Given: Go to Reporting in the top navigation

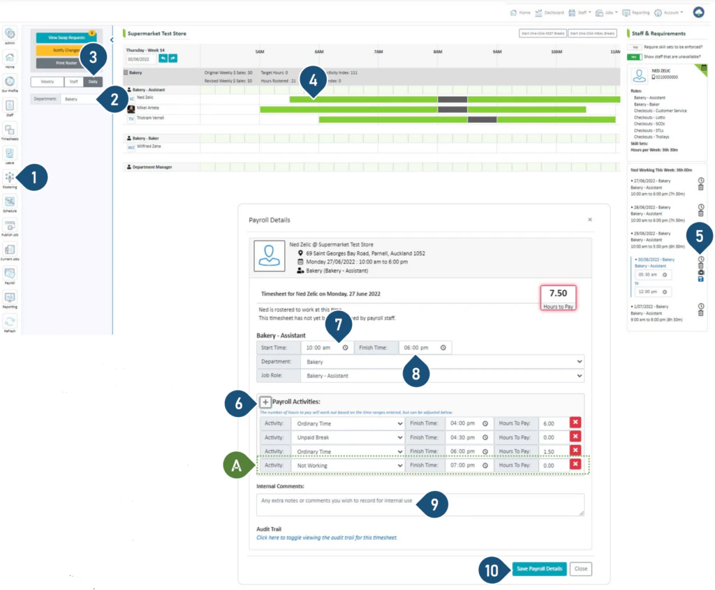Looking at the screenshot, I should coord(636,13).
